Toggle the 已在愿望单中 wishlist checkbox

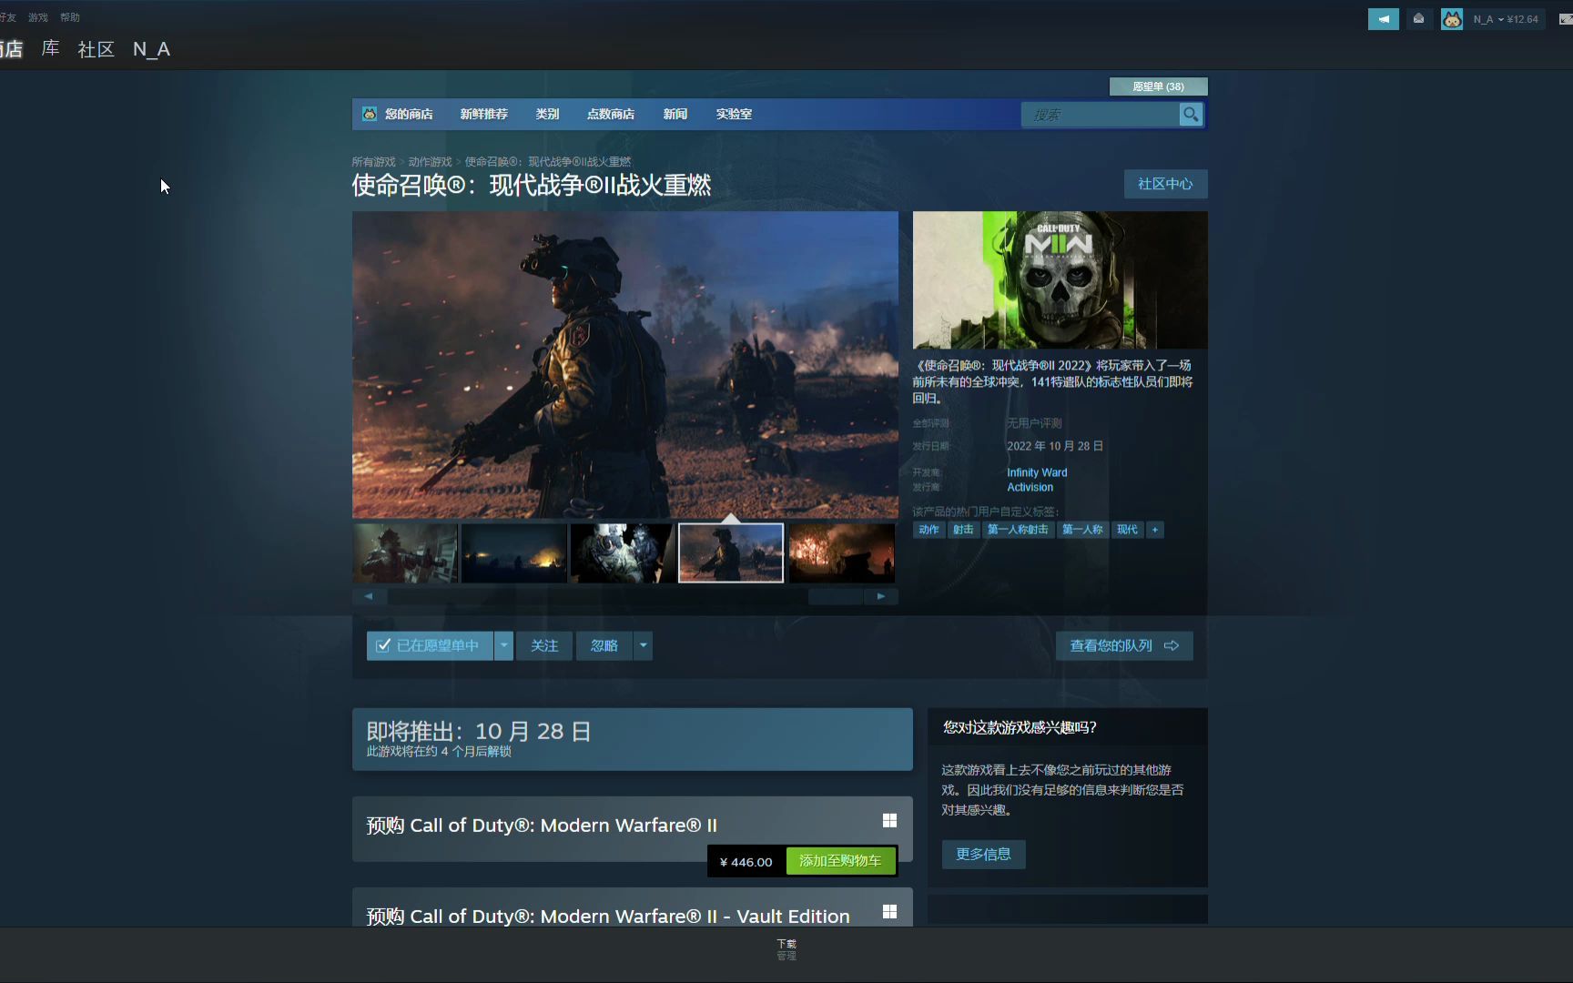click(x=383, y=645)
